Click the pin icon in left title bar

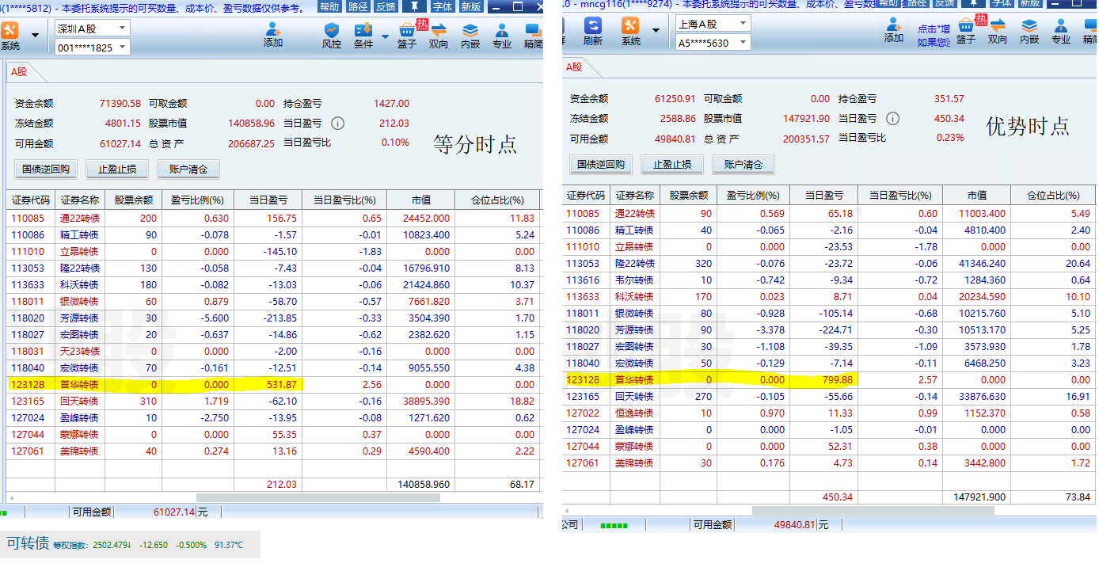point(412,6)
